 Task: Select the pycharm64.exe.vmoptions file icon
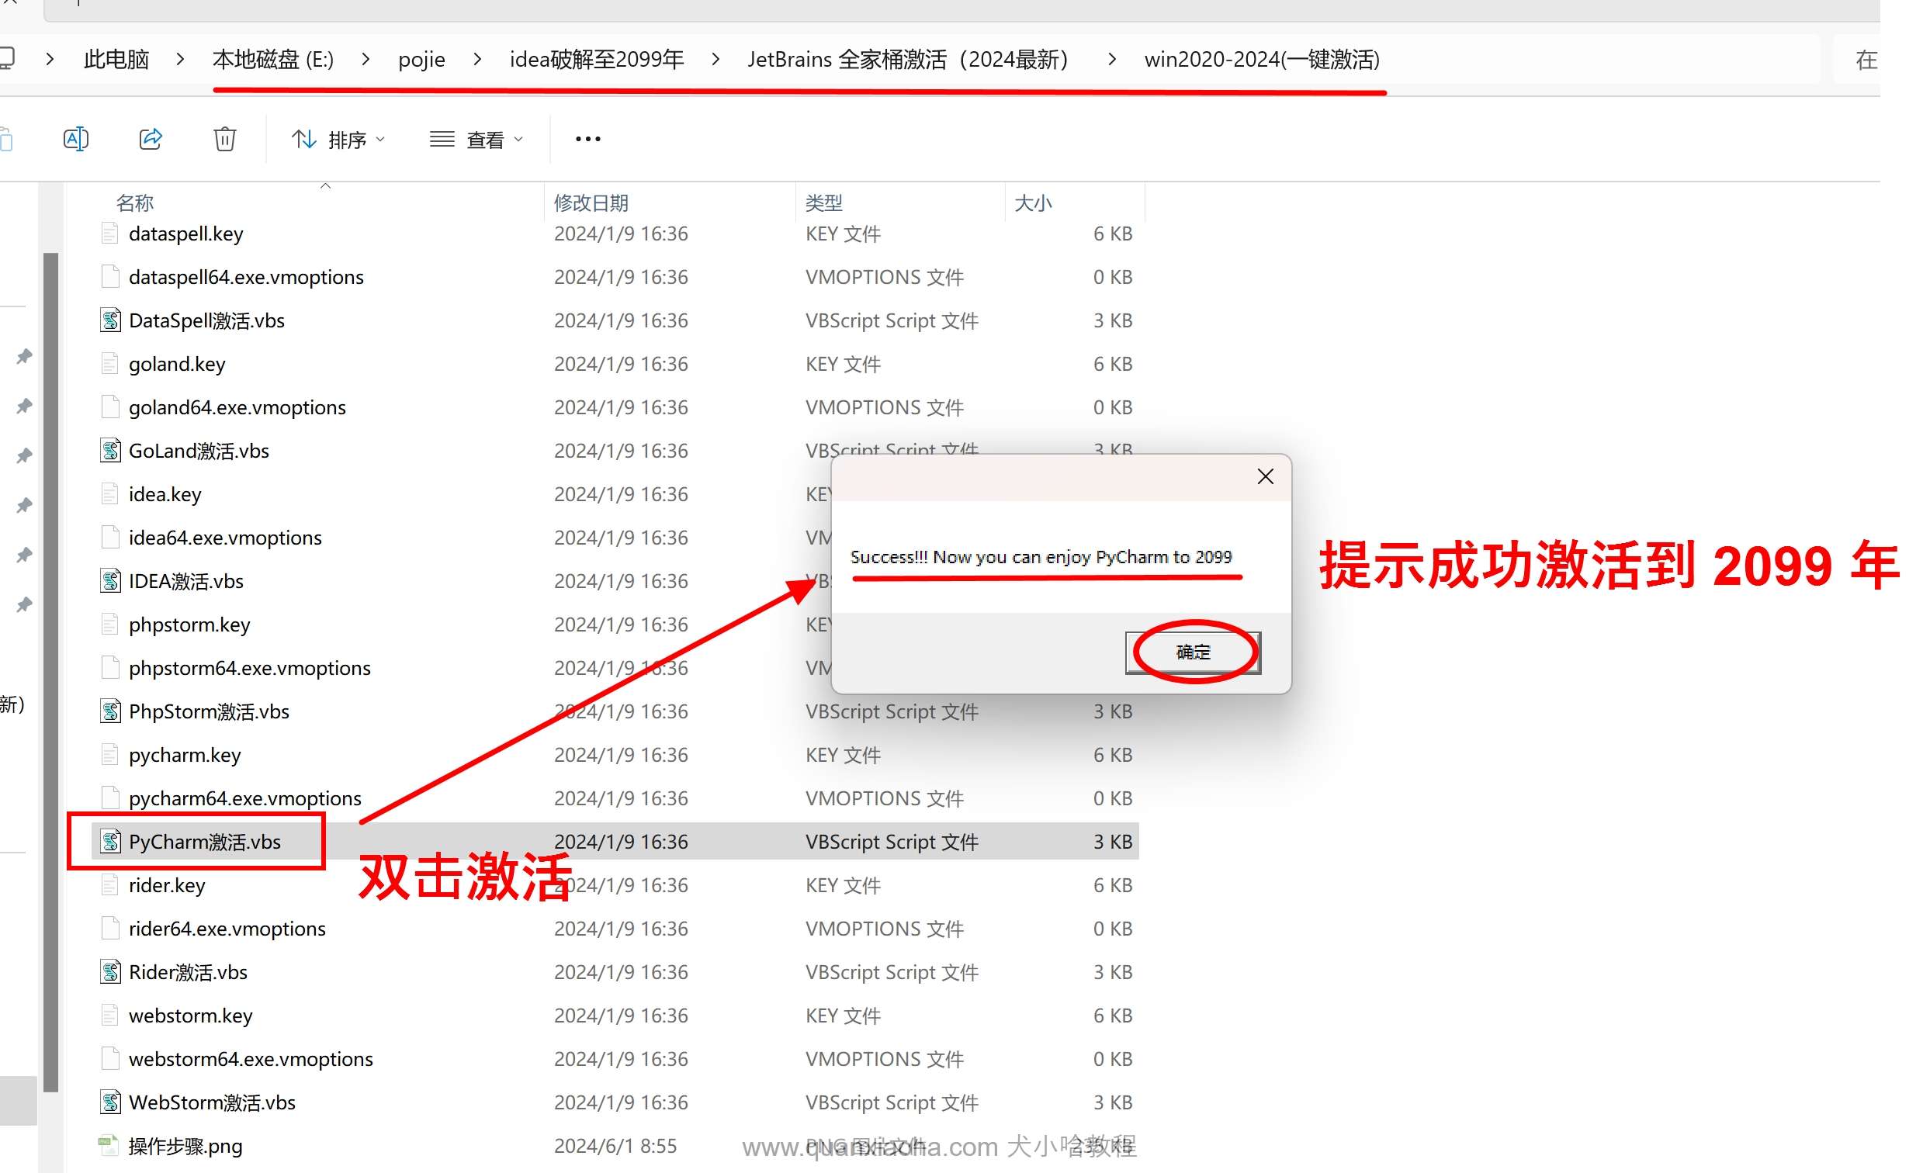tap(110, 798)
